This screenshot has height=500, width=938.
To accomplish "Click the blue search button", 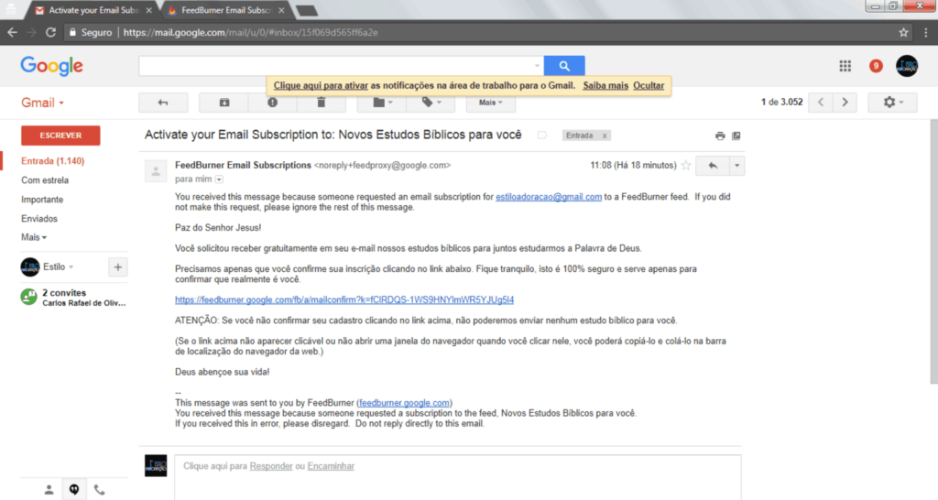I will [564, 66].
